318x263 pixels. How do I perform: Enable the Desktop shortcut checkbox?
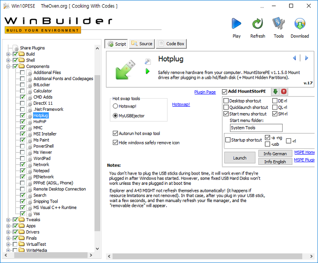click(226, 101)
